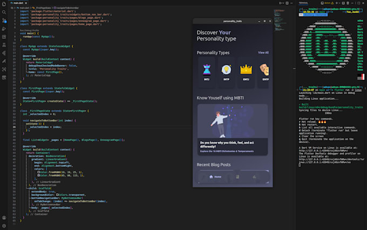The height and width of the screenshot is (230, 367).
Task: Click the 'Know Youself using MBTI' heading
Action: click(220, 98)
